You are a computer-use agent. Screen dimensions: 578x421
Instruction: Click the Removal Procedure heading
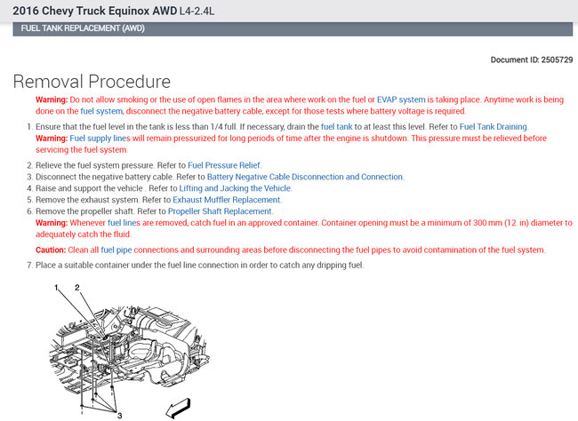(92, 82)
